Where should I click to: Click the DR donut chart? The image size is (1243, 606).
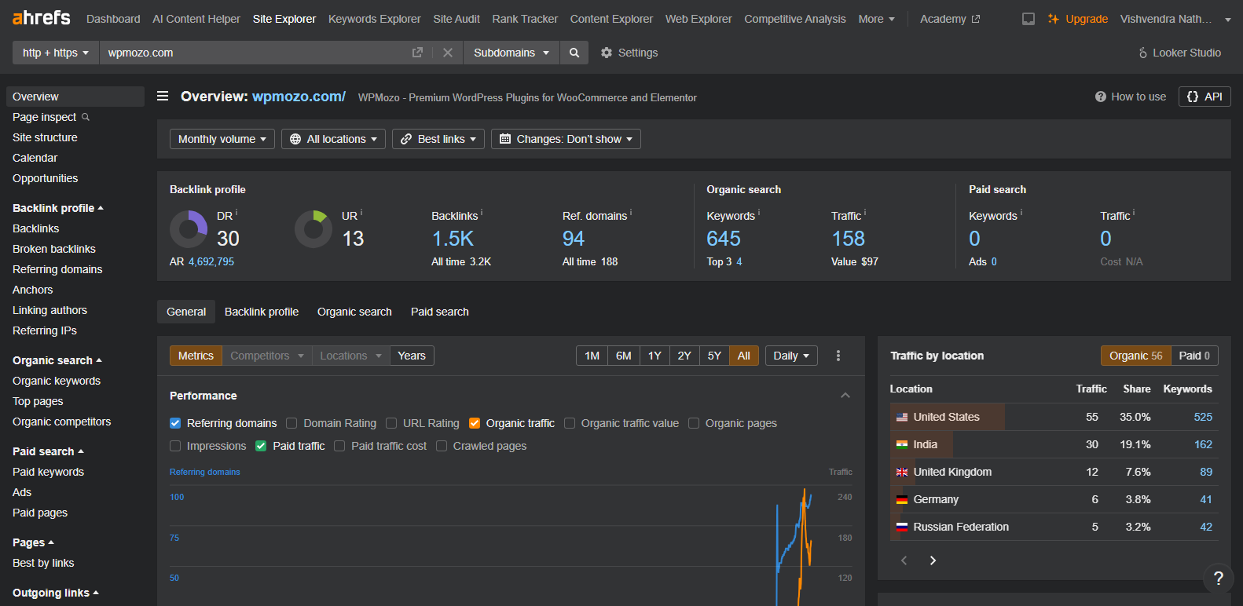(x=189, y=229)
